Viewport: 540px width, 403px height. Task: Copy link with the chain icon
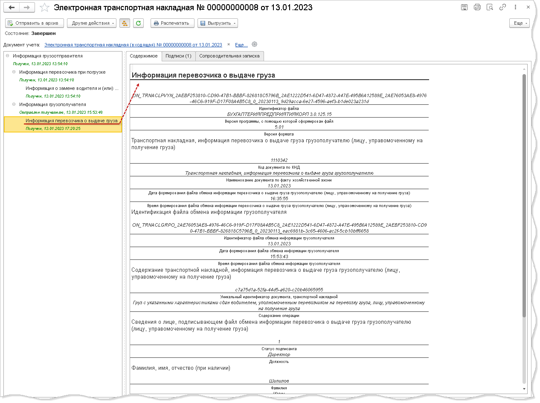(x=503, y=7)
